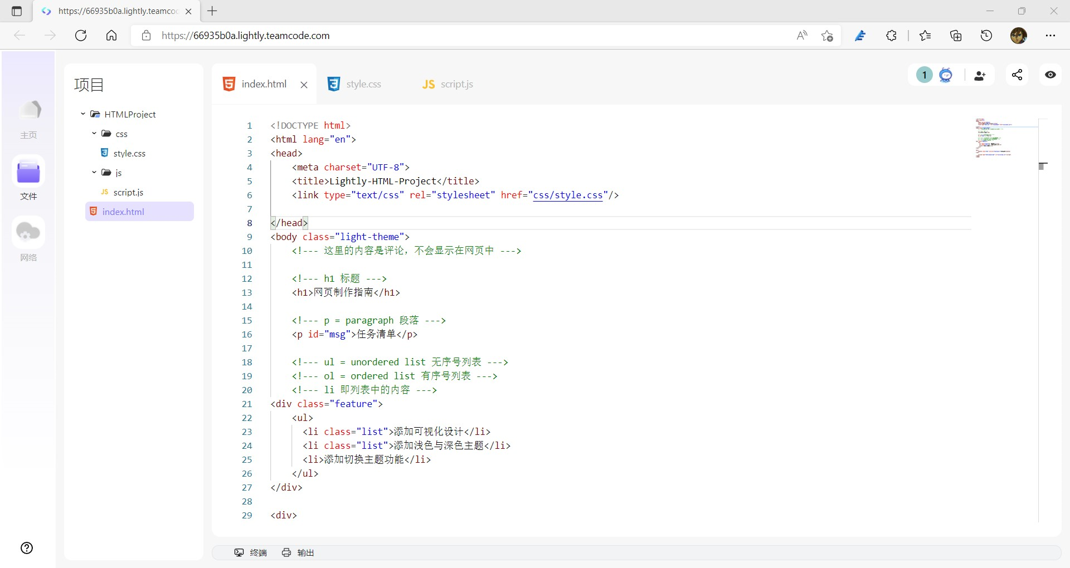Switch to the style.css tab
The height and width of the screenshot is (568, 1070).
363,84
